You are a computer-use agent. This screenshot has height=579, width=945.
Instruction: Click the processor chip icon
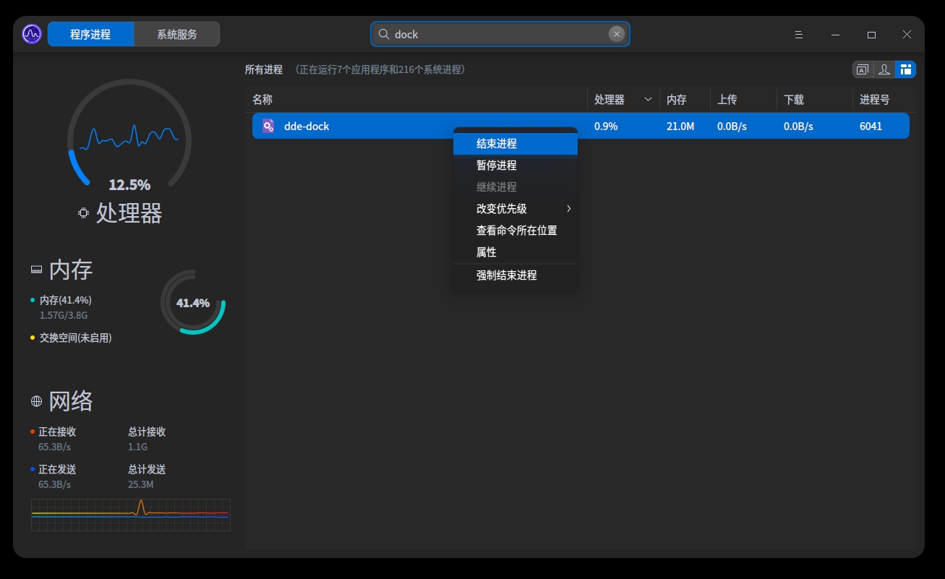point(84,213)
